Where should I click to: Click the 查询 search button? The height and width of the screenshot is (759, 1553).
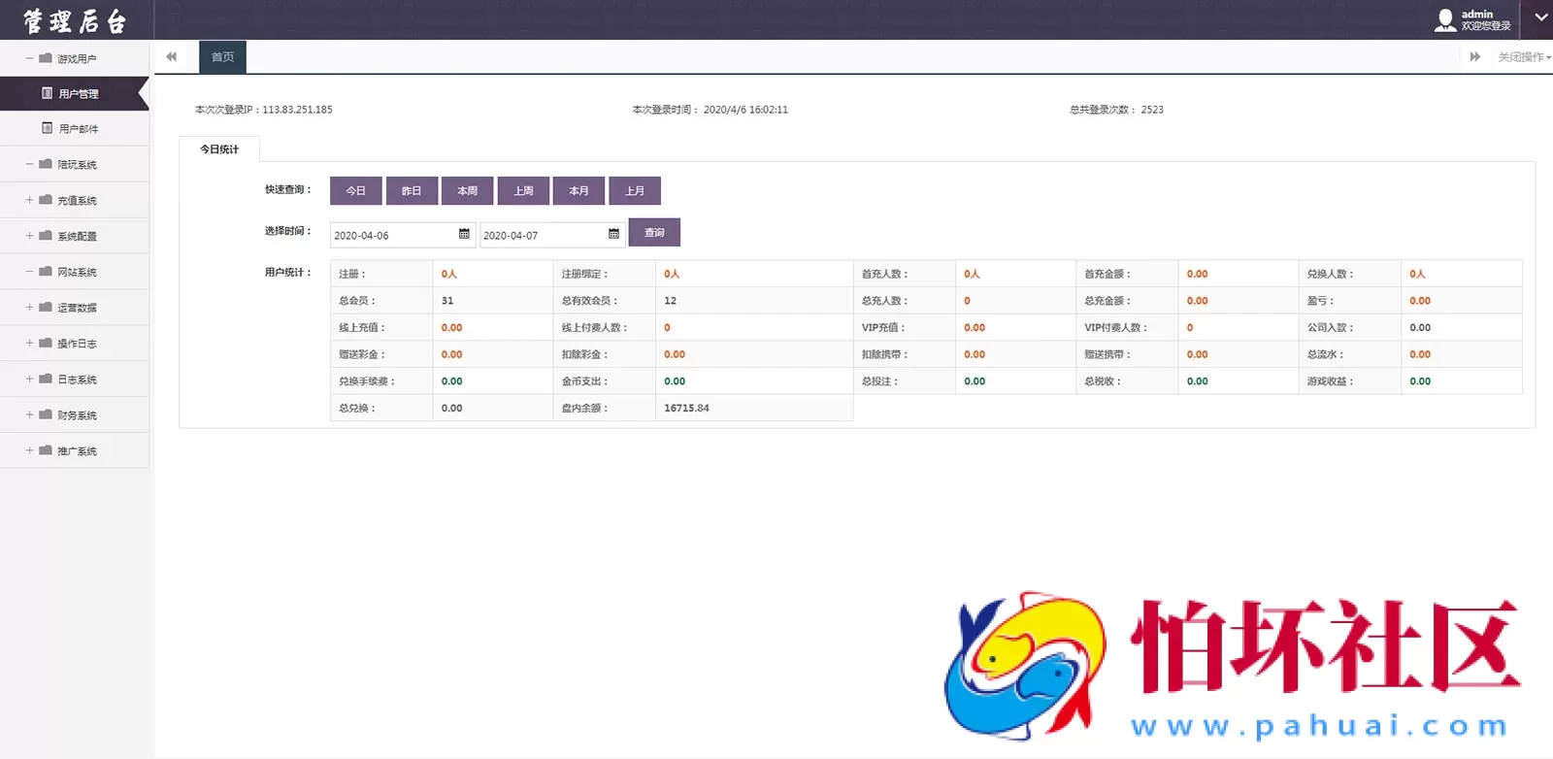click(x=654, y=232)
